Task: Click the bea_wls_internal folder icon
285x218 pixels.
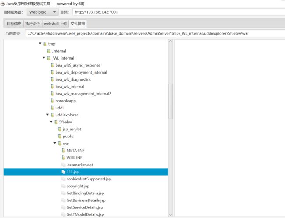Action: [x=52, y=86]
